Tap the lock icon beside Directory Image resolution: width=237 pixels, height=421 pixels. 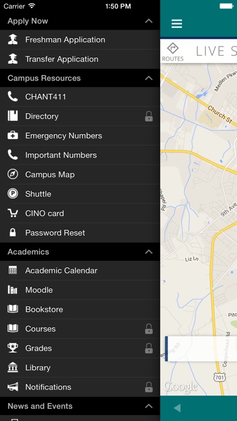coord(149,116)
